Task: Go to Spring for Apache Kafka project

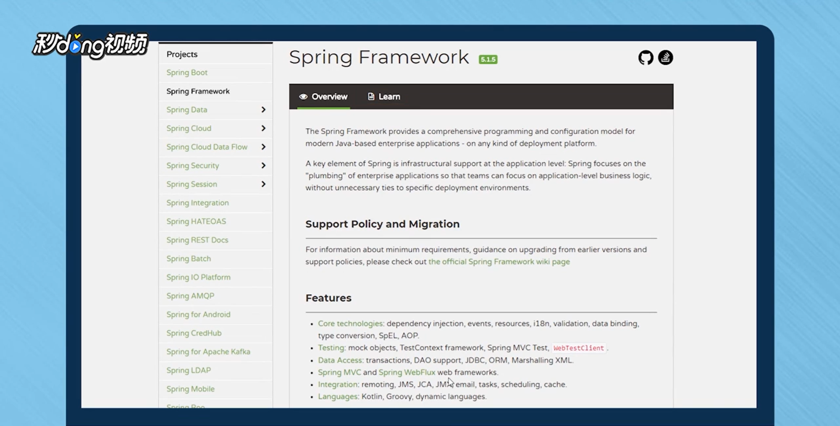Action: [208, 352]
